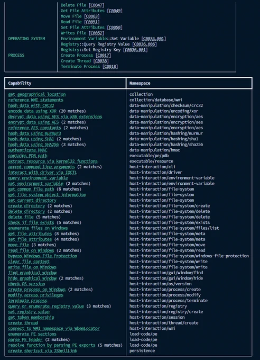The width and height of the screenshot is (260, 360).
Task: Select 'host-interaction/file-system/windows-file-protection' namespace text
Action: tap(189, 256)
